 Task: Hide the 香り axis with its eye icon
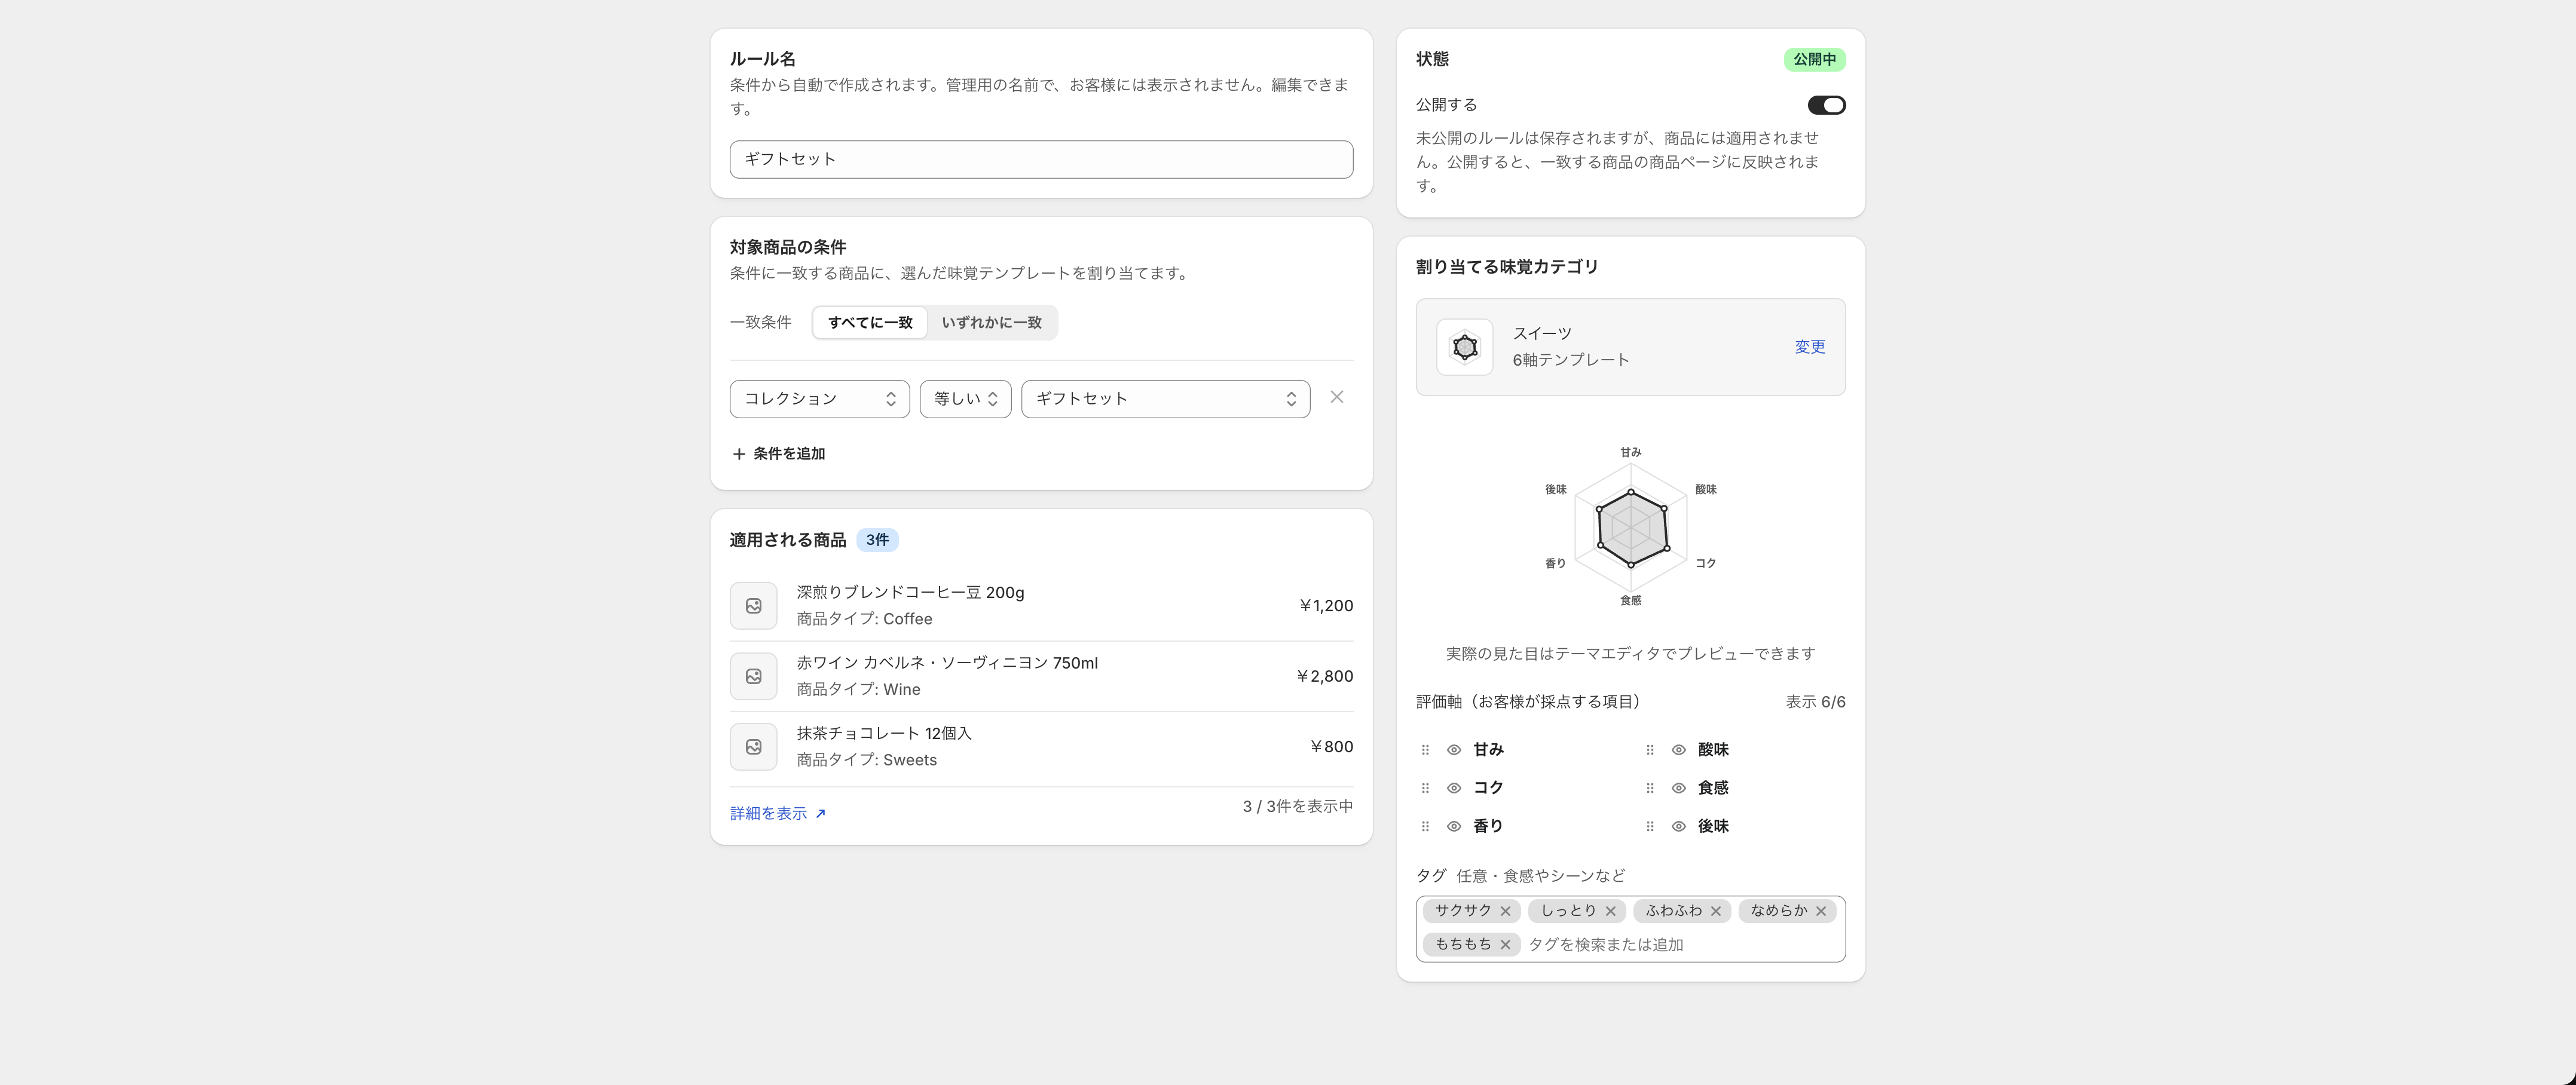point(1454,826)
